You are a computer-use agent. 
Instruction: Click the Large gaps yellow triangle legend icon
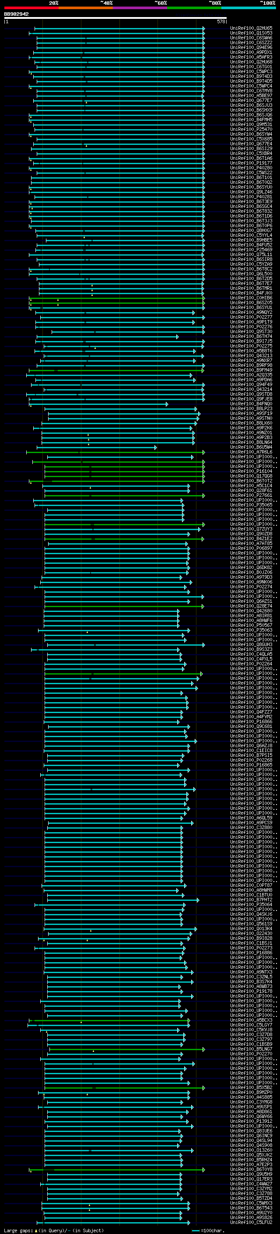click(x=36, y=1230)
